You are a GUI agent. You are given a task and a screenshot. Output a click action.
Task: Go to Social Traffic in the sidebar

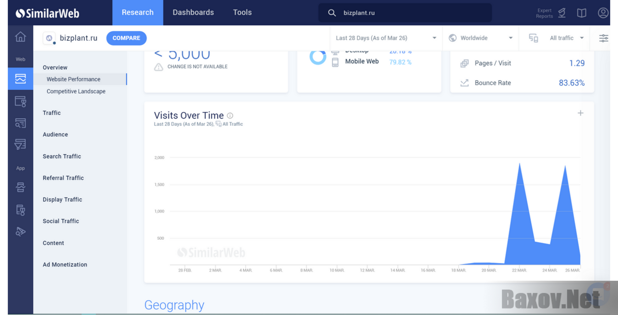[61, 221]
